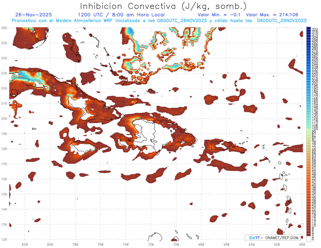Click the colorbar value label '214'
Viewport: 321px width, 248px height.
pos(315,78)
